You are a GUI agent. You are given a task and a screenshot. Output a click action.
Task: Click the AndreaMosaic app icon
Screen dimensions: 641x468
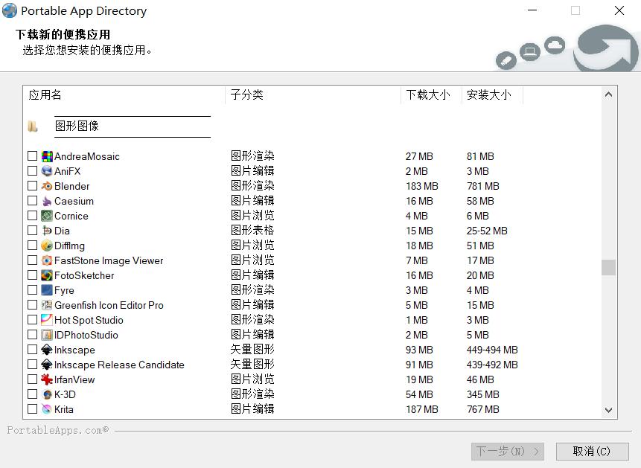point(47,156)
